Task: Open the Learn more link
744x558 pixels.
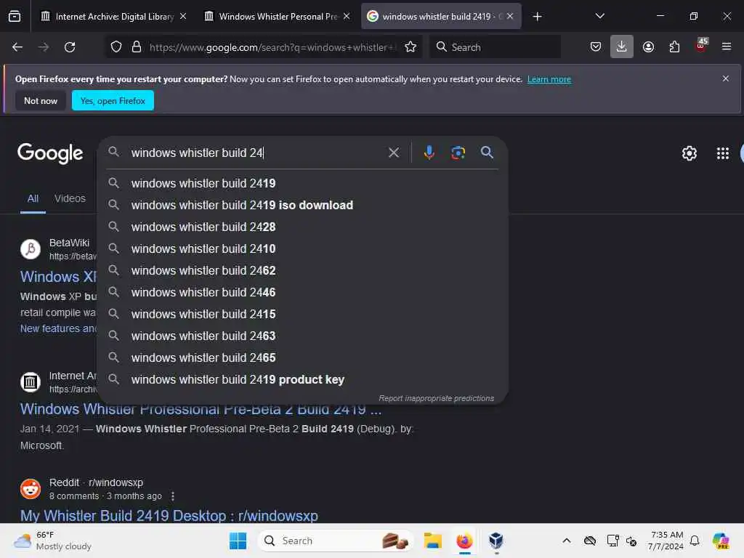Action: point(549,79)
